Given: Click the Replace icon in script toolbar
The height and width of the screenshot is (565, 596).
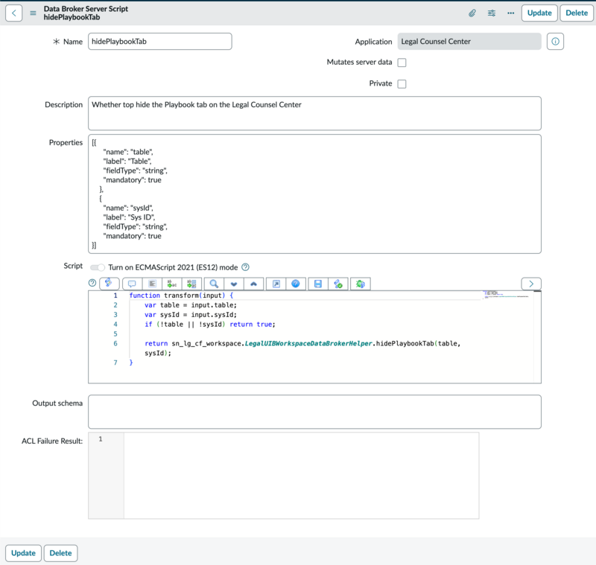Looking at the screenshot, I should tap(172, 284).
